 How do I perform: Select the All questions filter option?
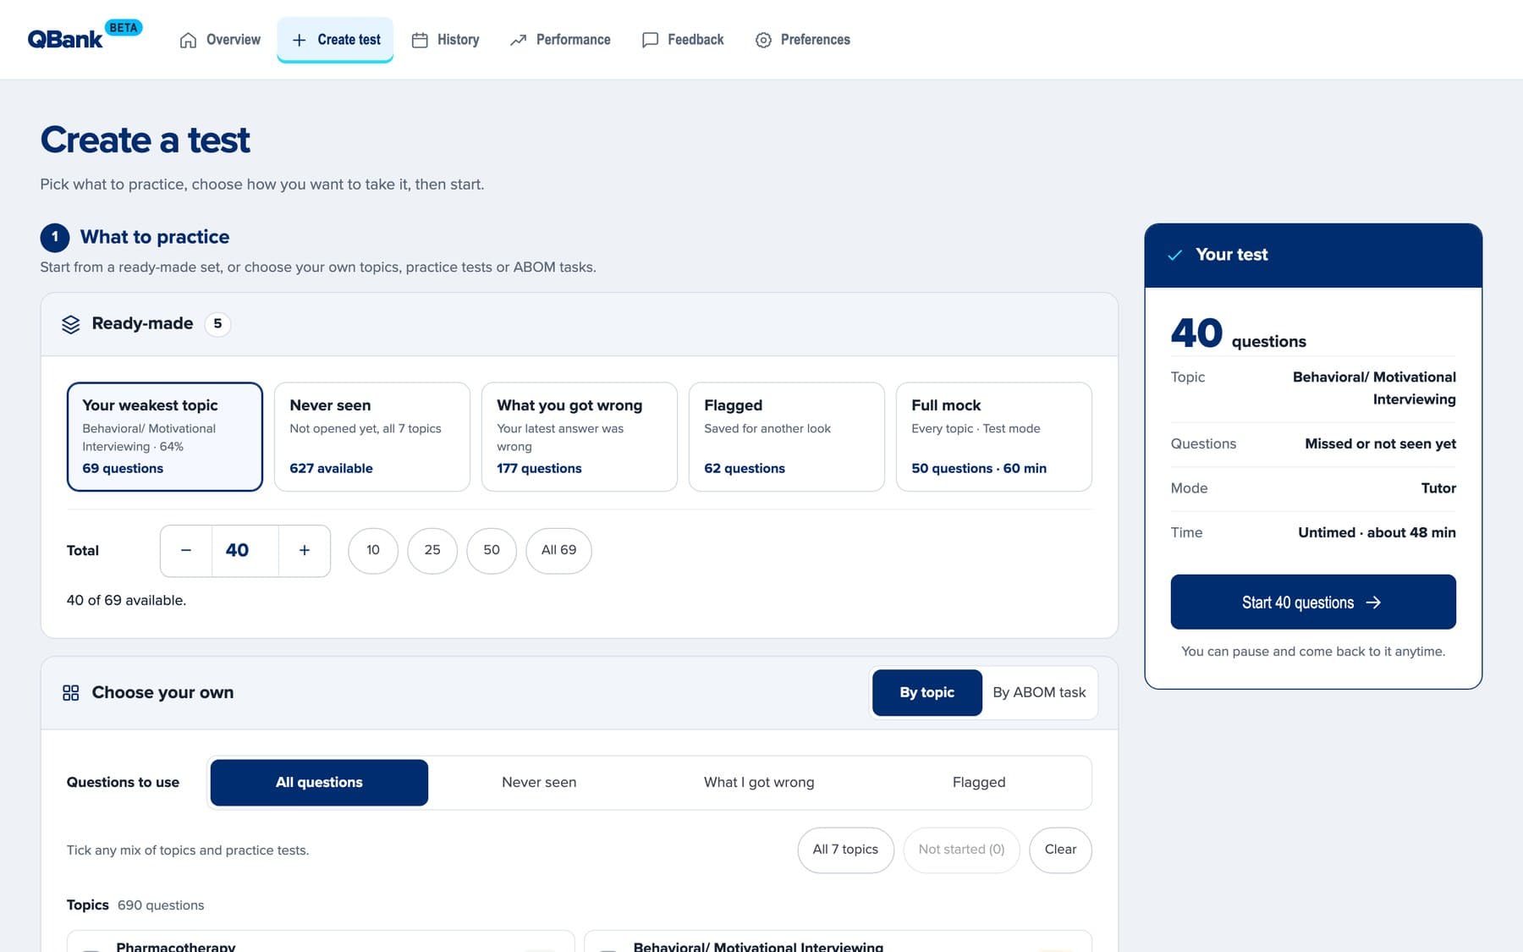pyautogui.click(x=319, y=783)
